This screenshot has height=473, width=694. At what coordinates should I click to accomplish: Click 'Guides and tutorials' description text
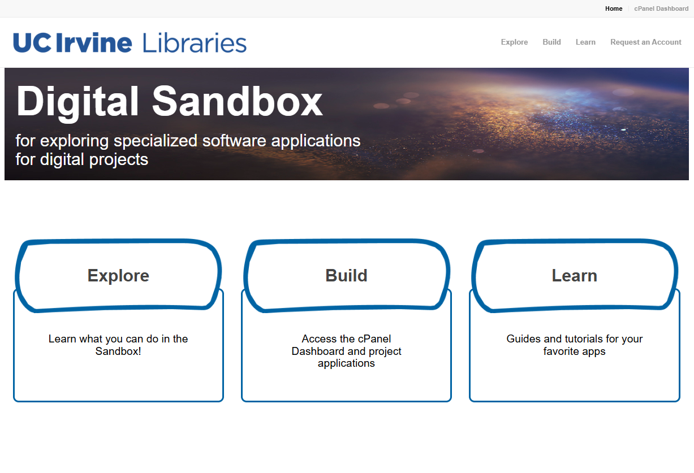[x=574, y=345]
